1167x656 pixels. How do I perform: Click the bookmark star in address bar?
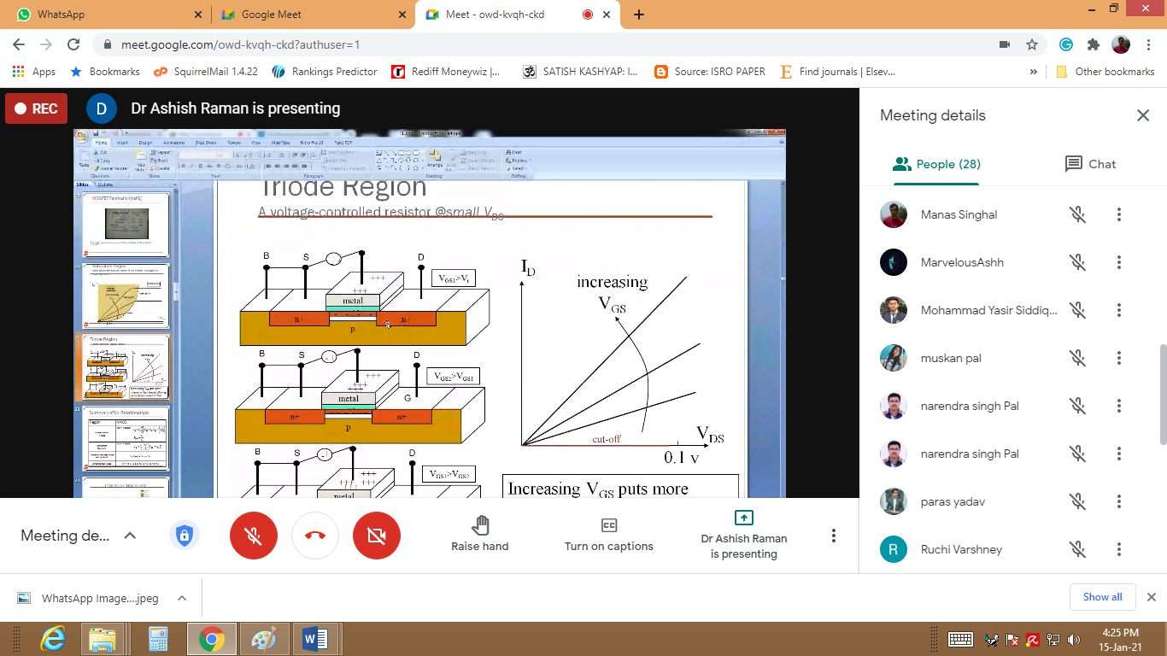point(1032,44)
